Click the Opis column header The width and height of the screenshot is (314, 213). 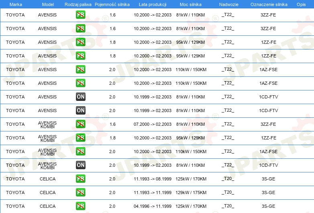[301, 4]
